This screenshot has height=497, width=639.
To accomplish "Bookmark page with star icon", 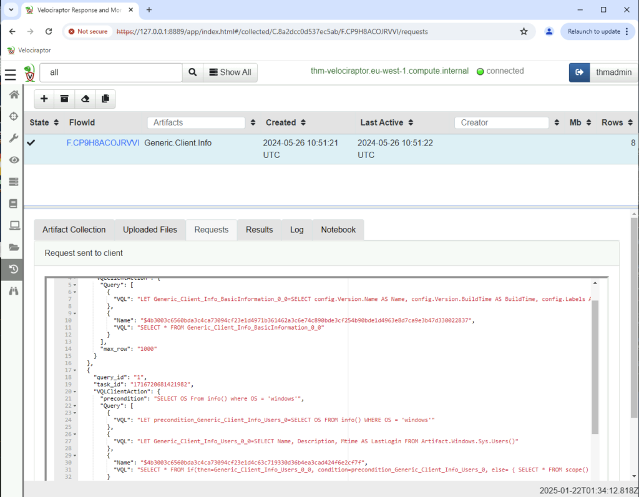I will (524, 31).
